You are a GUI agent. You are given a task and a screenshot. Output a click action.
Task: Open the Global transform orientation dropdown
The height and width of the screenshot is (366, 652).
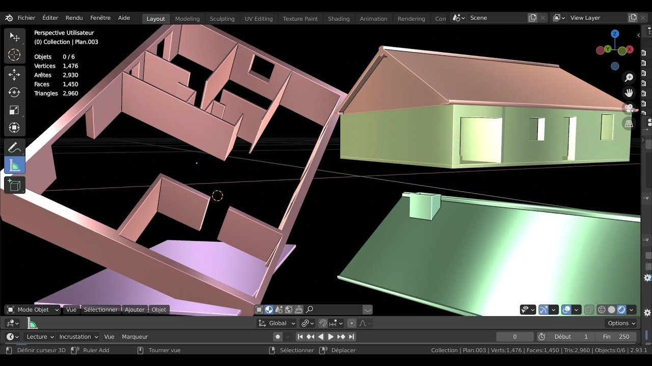(x=277, y=323)
